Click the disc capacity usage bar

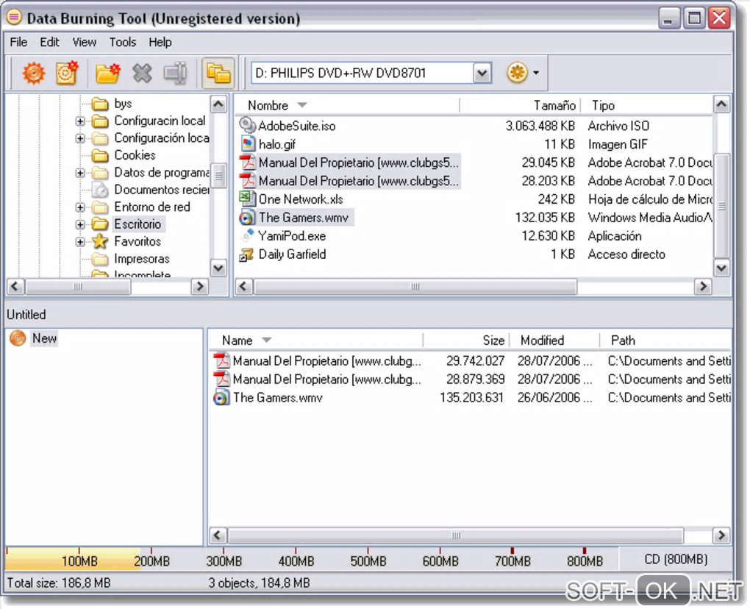tap(312, 559)
